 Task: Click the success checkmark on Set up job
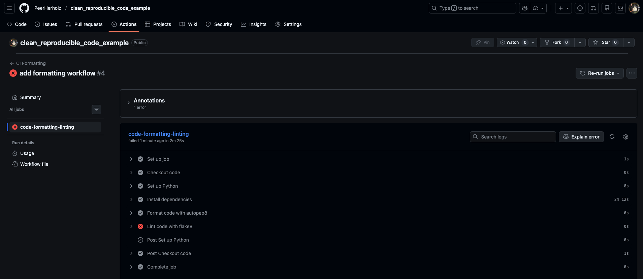click(x=140, y=159)
